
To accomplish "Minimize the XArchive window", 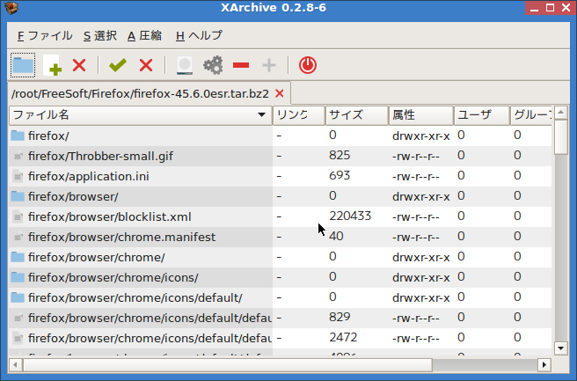I will tap(534, 8).
